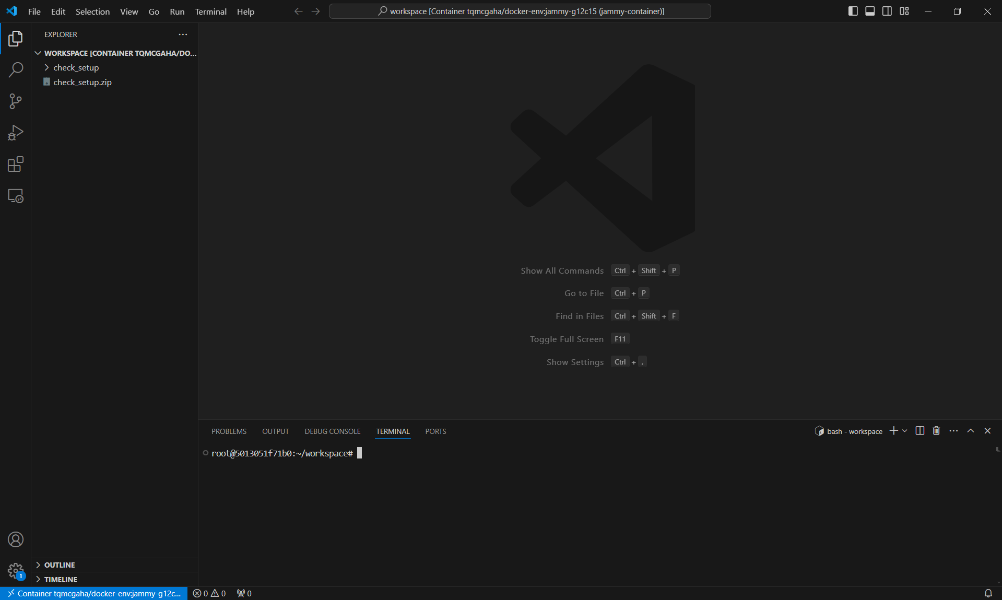Screen dimensions: 1002x600
Task: Open the Go menu
Action: [154, 11]
